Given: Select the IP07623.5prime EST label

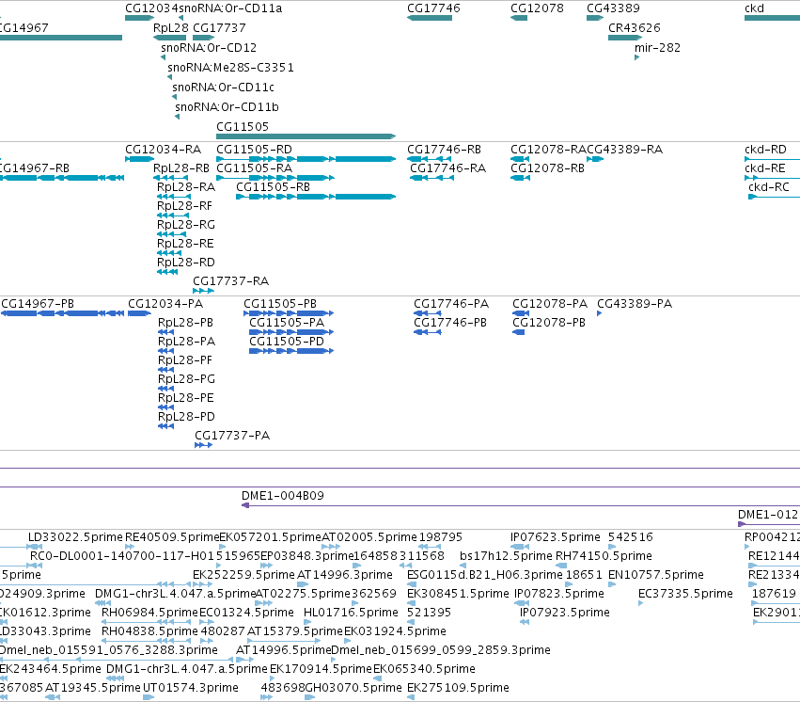Looking at the screenshot, I should click(x=555, y=537).
